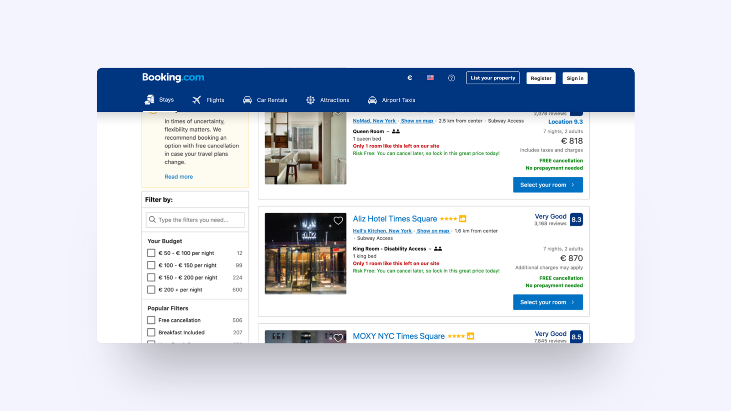Click thumbs-up badge beside Aliz Hotel stars
This screenshot has height=411, width=731.
coord(463,219)
